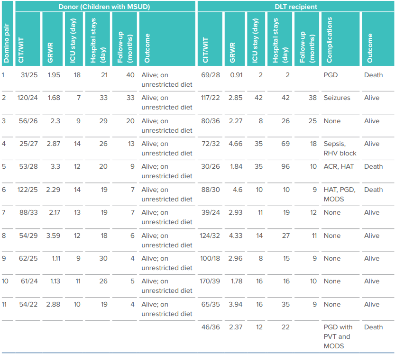395x354 pixels.
Task: Select the CIT/WIT value "124/32"
Action: coord(210,236)
